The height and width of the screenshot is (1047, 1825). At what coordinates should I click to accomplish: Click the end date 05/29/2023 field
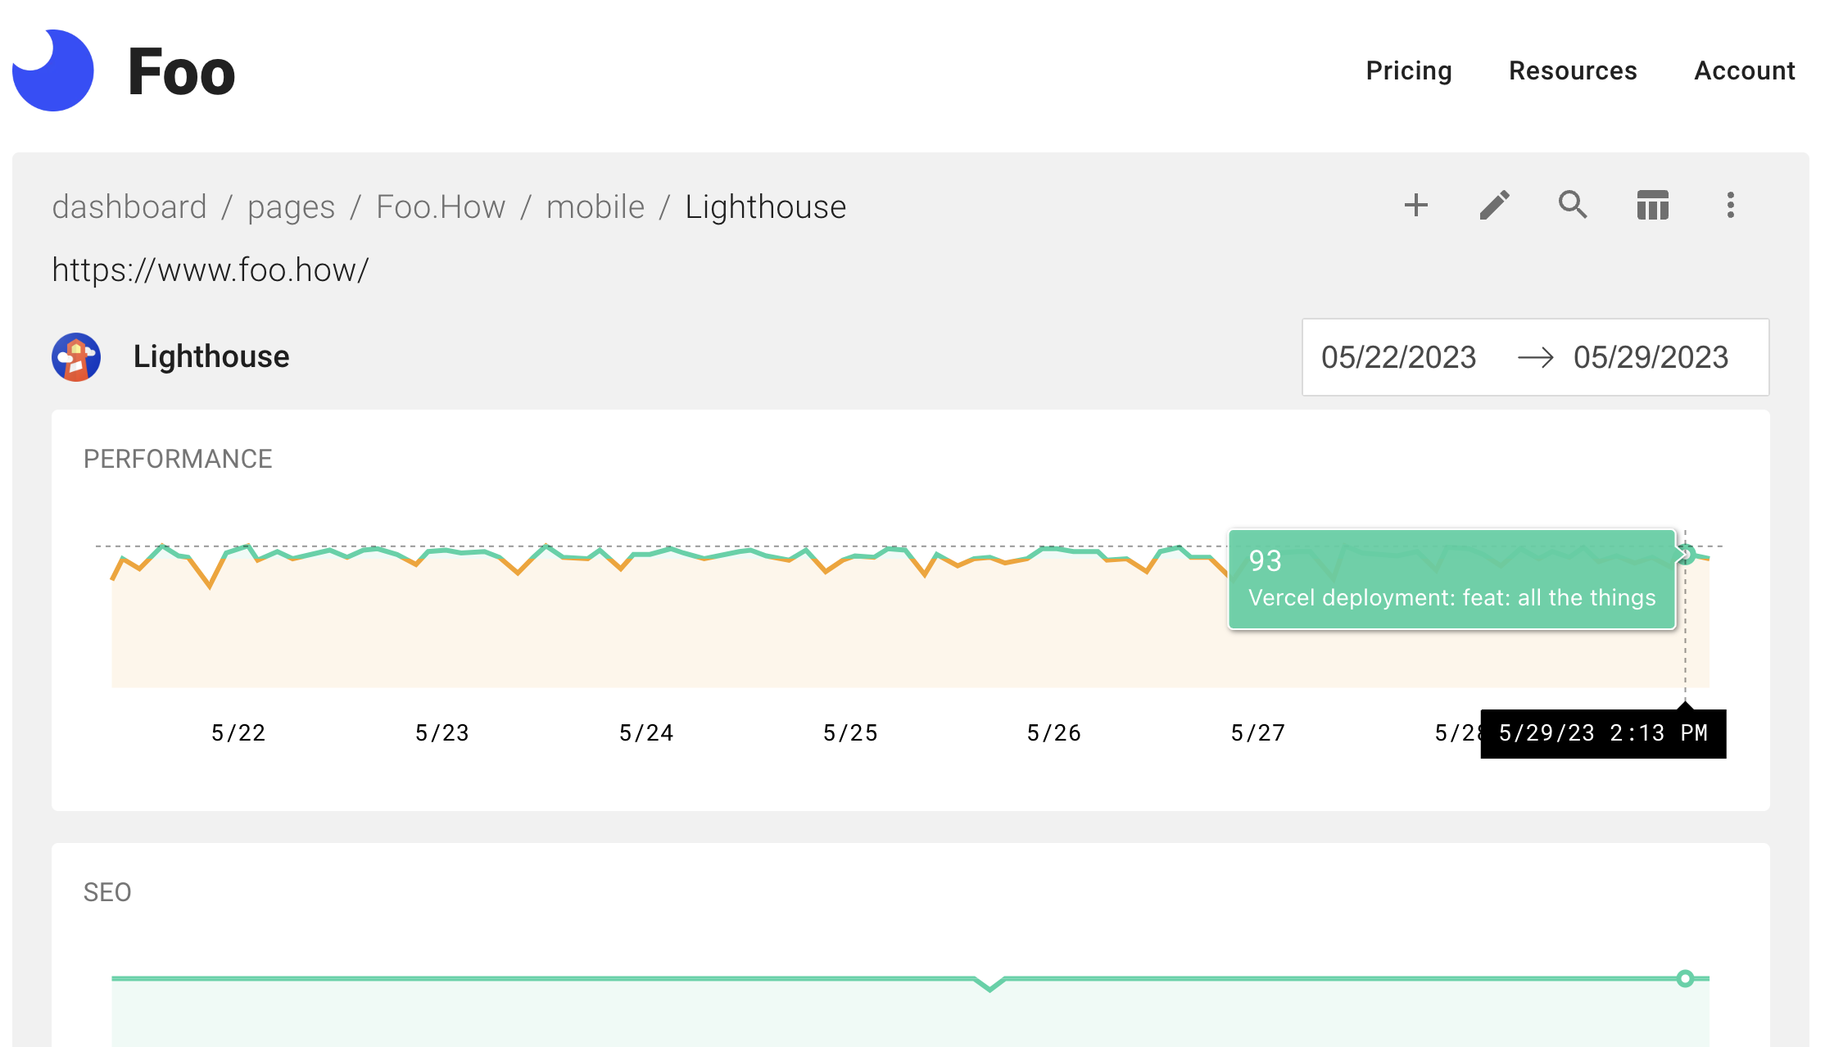1651,358
